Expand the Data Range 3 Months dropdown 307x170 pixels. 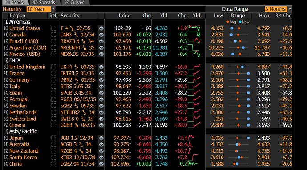point(278,9)
